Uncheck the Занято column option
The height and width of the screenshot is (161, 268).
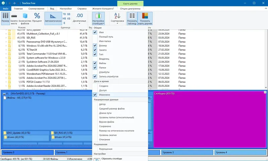pyautogui.click(x=95, y=50)
